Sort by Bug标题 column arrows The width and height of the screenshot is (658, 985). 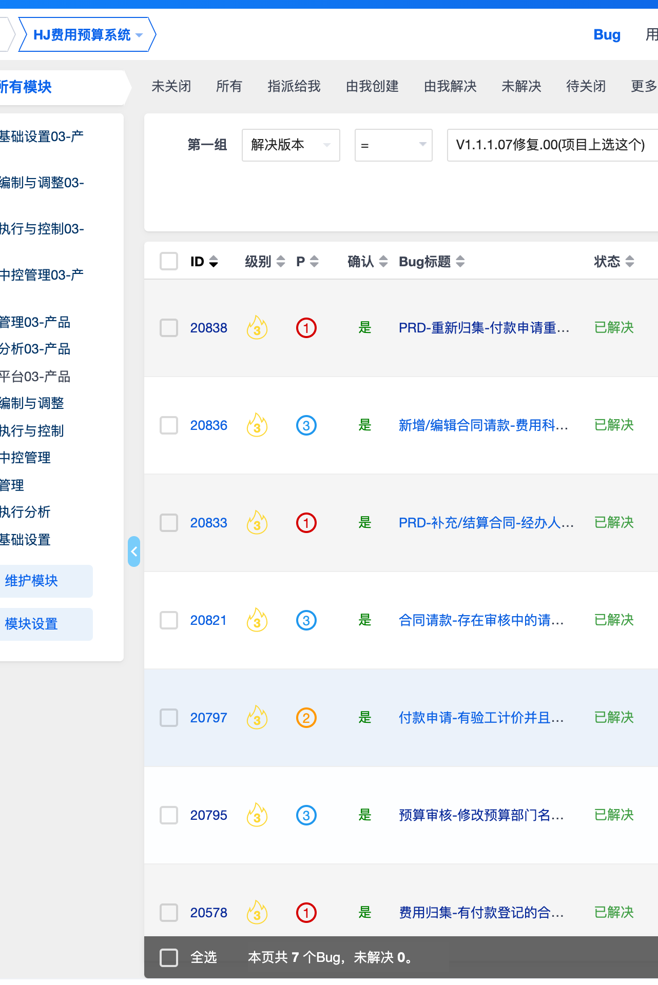click(x=460, y=262)
